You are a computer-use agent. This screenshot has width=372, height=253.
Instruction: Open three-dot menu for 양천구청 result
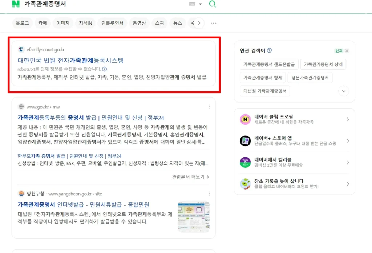[x=209, y=194]
